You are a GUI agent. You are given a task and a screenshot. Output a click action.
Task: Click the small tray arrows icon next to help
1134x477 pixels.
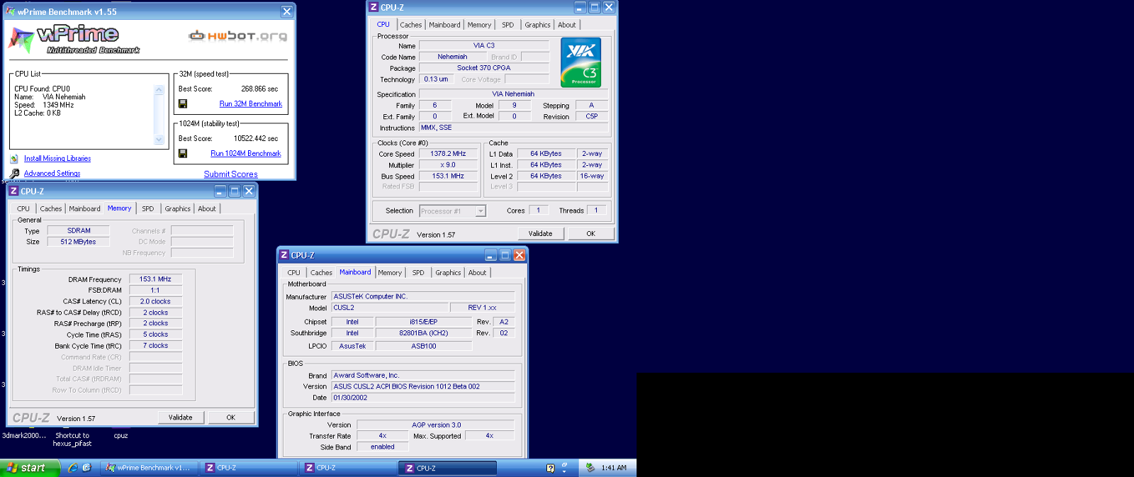point(565,468)
